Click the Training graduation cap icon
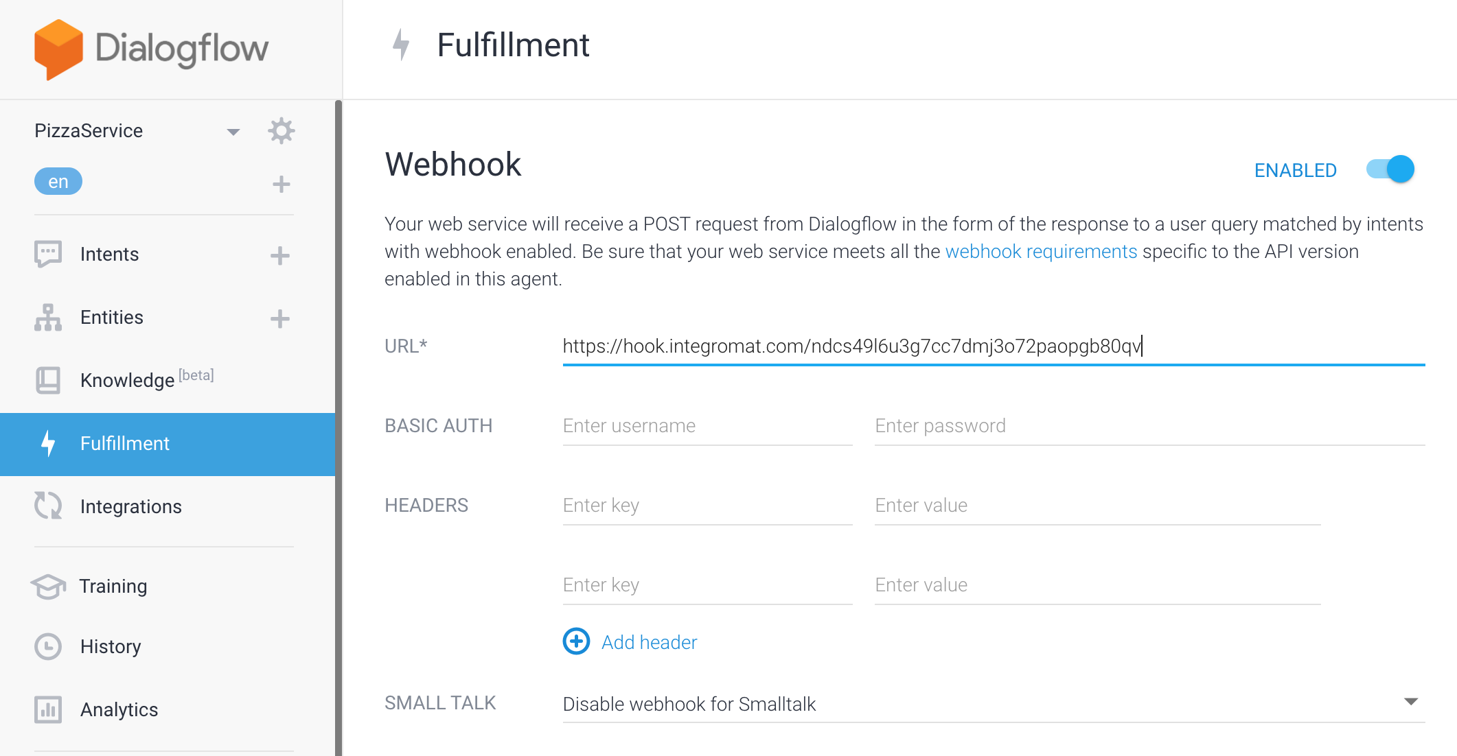The height and width of the screenshot is (756, 1457). (48, 586)
